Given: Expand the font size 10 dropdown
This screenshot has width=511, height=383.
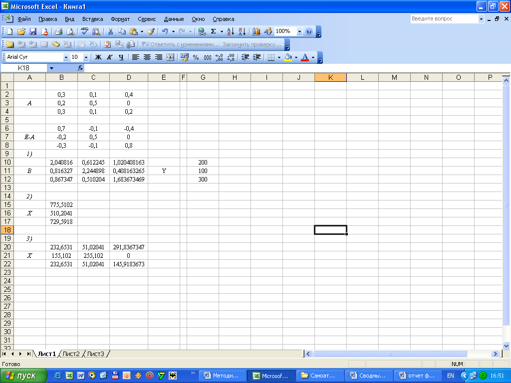Looking at the screenshot, I should [86, 58].
